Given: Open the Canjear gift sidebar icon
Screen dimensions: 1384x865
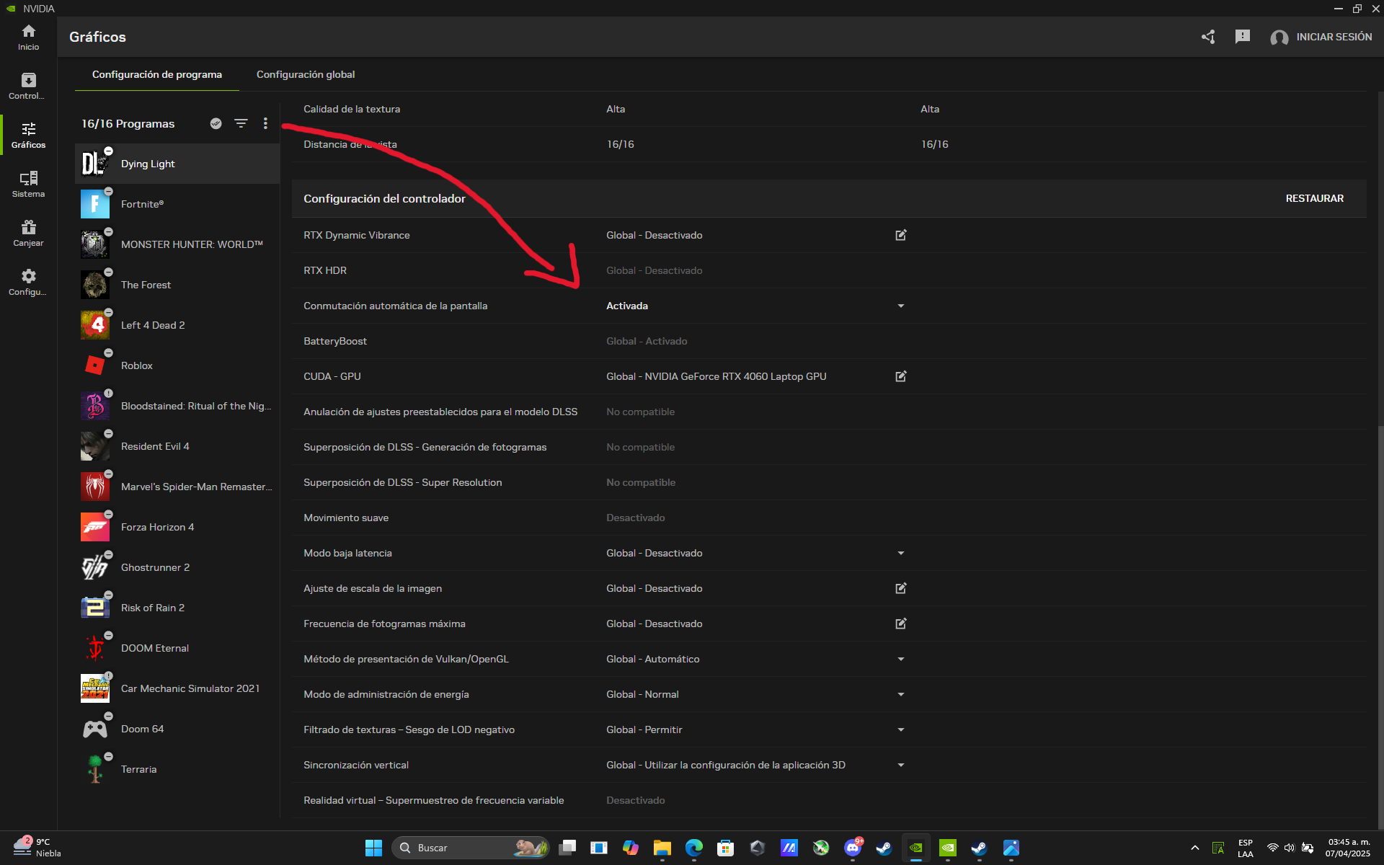Looking at the screenshot, I should (28, 234).
